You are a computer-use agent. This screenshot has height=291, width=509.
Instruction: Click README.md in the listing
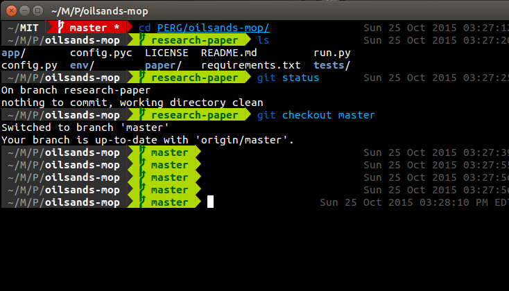(x=229, y=53)
